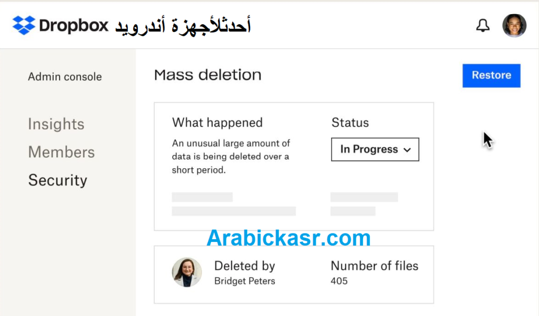Select the Security tab in sidebar
The height and width of the screenshot is (316, 539).
click(57, 180)
